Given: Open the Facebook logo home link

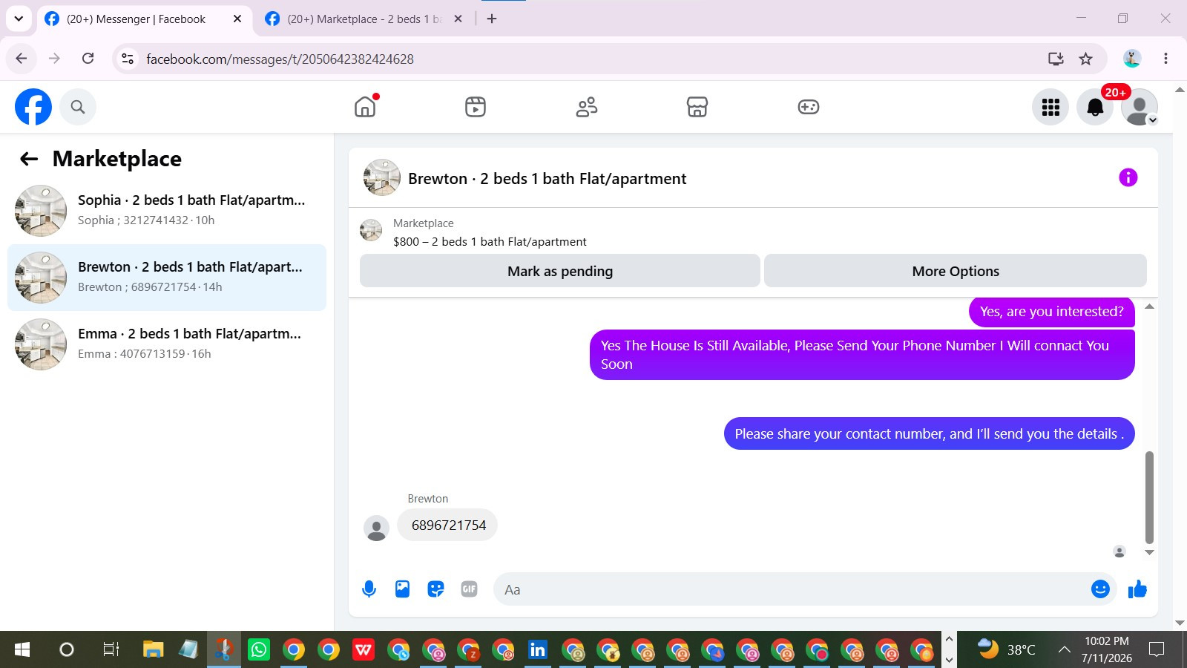Looking at the screenshot, I should pos(33,107).
